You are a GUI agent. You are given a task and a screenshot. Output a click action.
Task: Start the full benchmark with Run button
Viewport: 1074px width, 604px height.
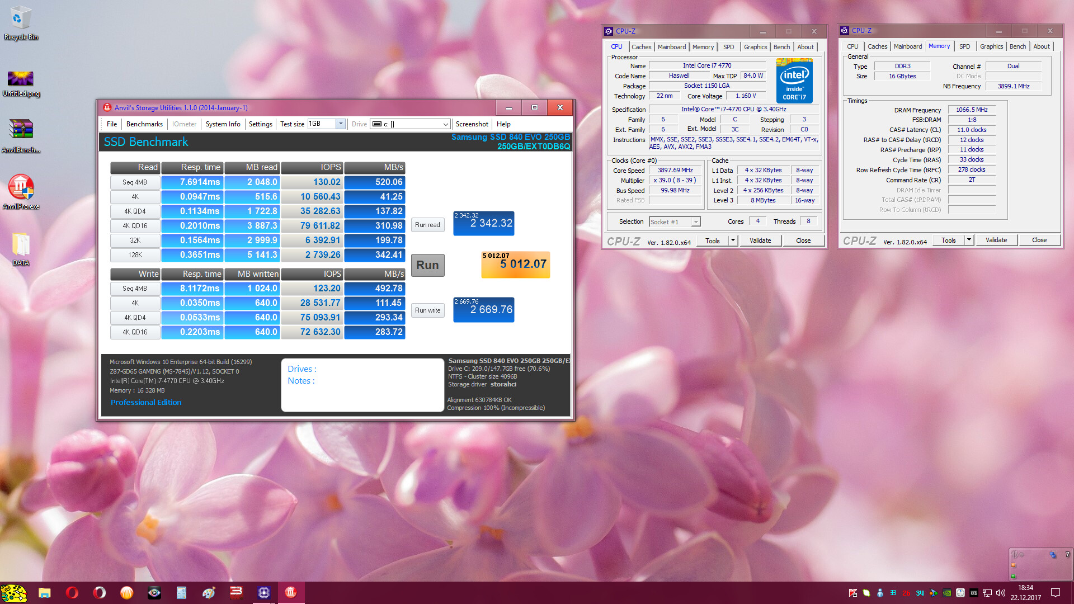427,265
